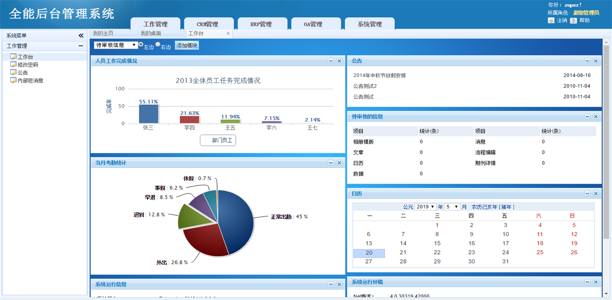The width and height of the screenshot is (612, 300).
Task: Minimize the 系统运行信息 panel
Action: [331, 284]
